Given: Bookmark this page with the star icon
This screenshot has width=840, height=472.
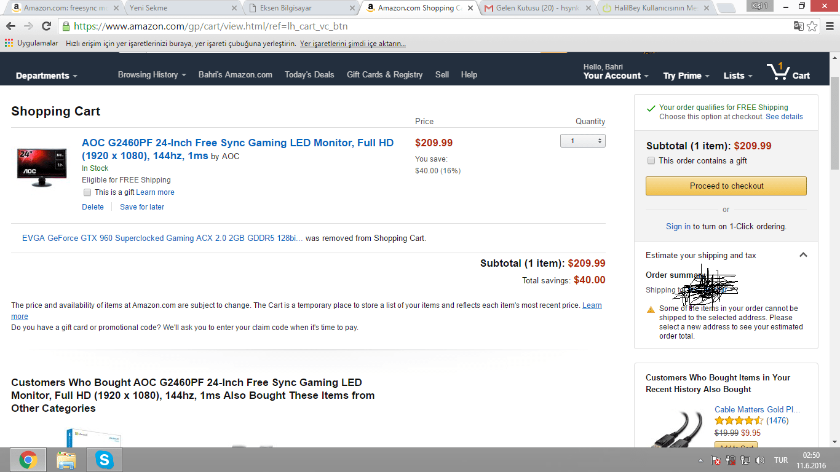Looking at the screenshot, I should [x=812, y=26].
